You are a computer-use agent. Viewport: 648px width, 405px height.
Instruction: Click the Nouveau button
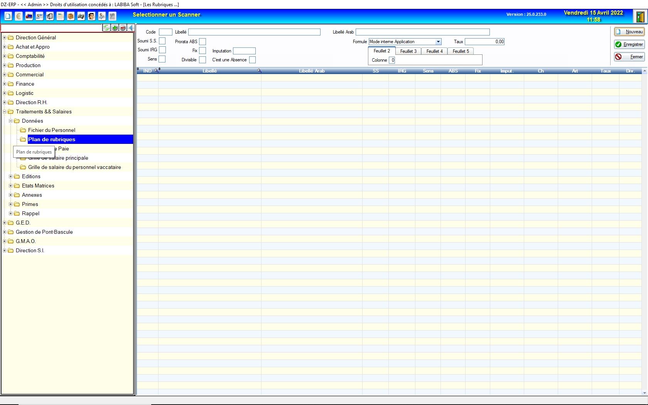629,32
